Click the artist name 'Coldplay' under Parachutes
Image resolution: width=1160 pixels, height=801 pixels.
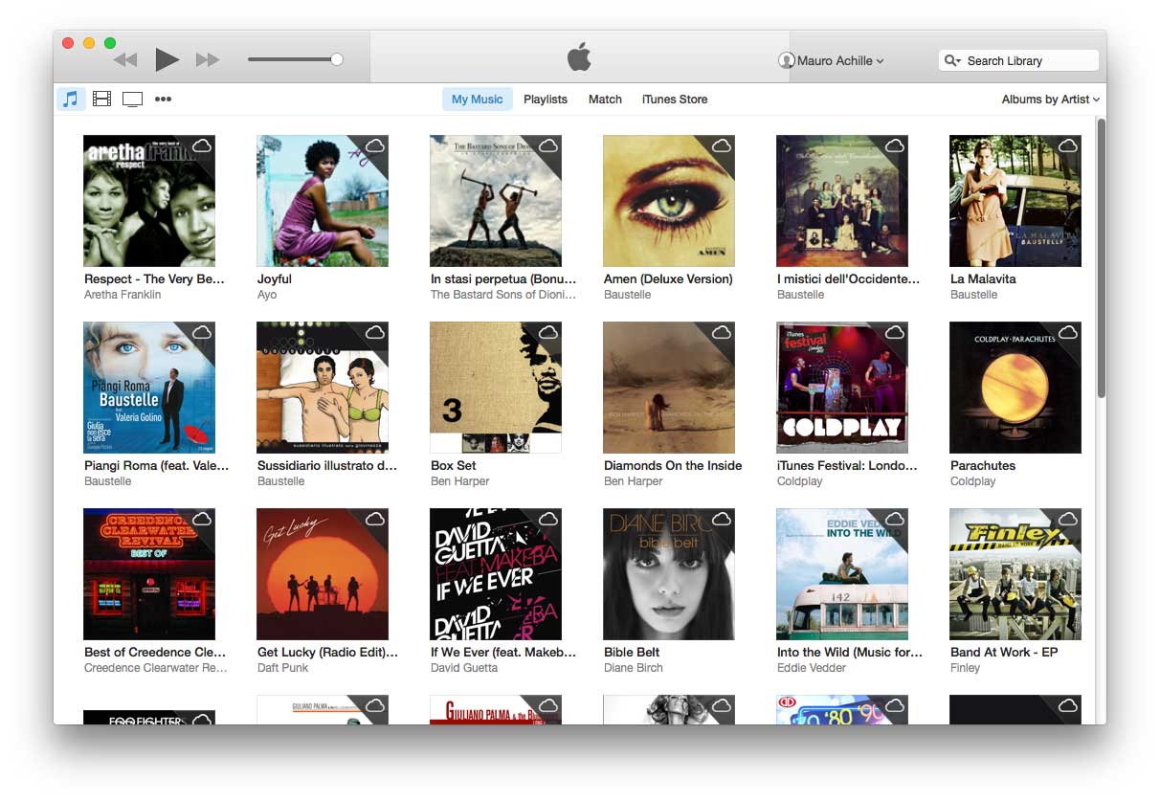(x=973, y=481)
